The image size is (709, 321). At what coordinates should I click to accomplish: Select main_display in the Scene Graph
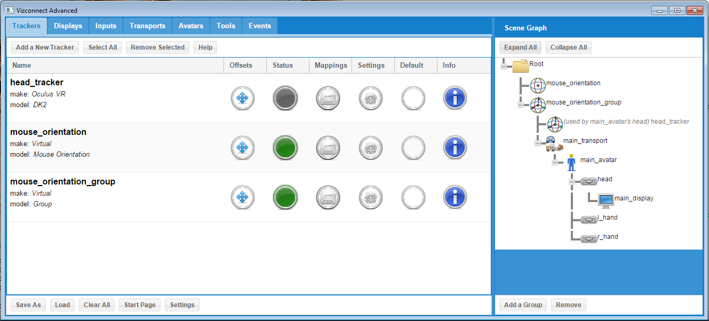click(633, 198)
